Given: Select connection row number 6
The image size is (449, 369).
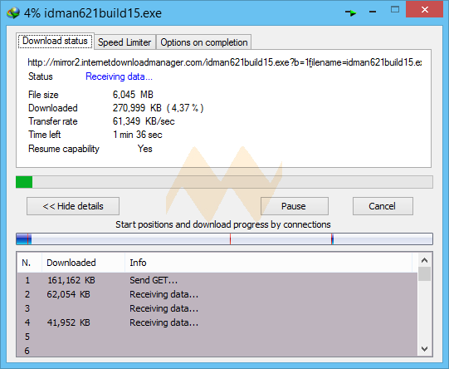Looking at the screenshot, I should coord(217,351).
